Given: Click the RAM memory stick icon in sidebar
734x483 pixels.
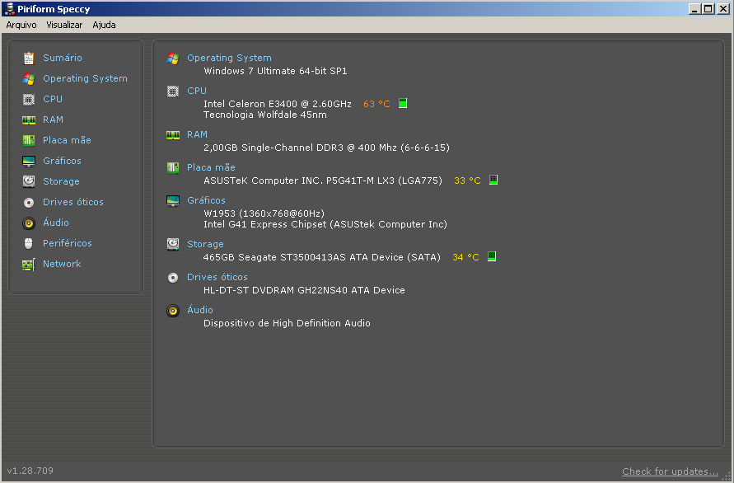Looking at the screenshot, I should point(29,120).
